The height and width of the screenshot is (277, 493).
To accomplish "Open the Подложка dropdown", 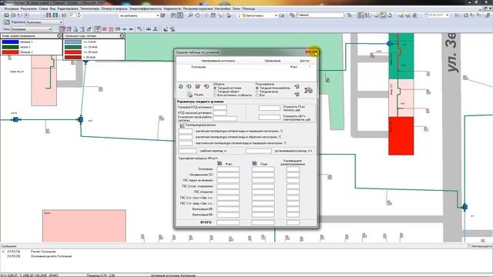I will [x=45, y=22].
